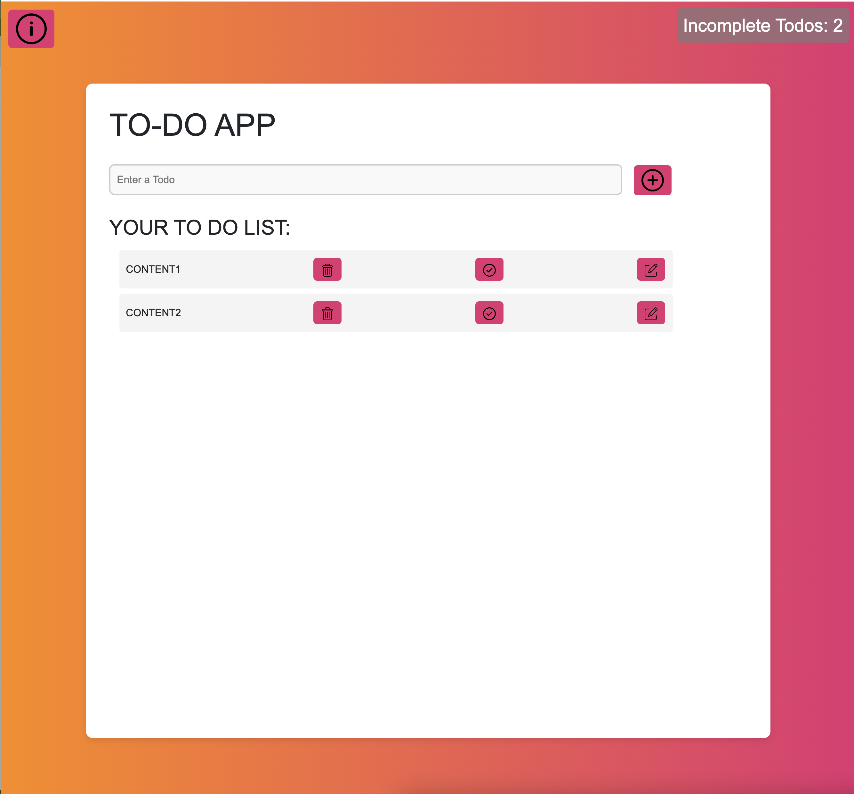Delete the CONTENT1 todo using trash icon
This screenshot has width=854, height=794.
tap(327, 269)
